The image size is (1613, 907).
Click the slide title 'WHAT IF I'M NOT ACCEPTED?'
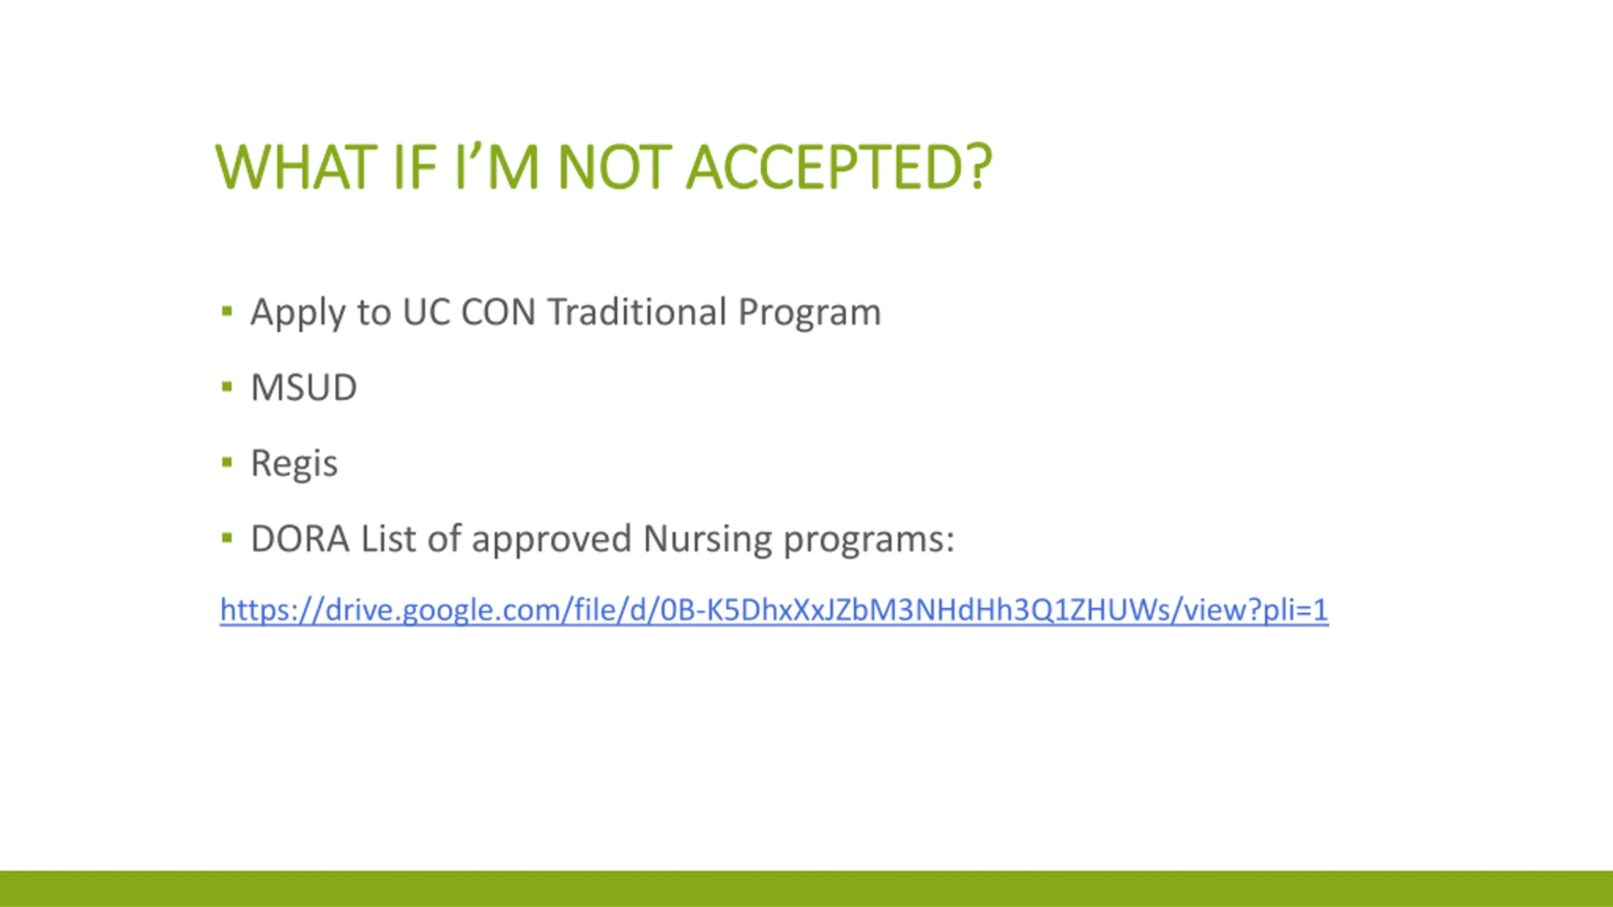click(x=603, y=167)
